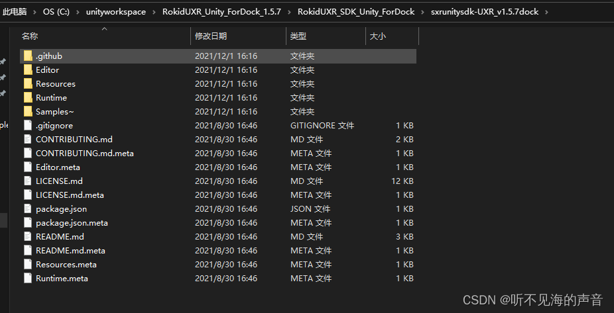Select the Runtime folder icon
The image size is (614, 313).
pos(28,98)
